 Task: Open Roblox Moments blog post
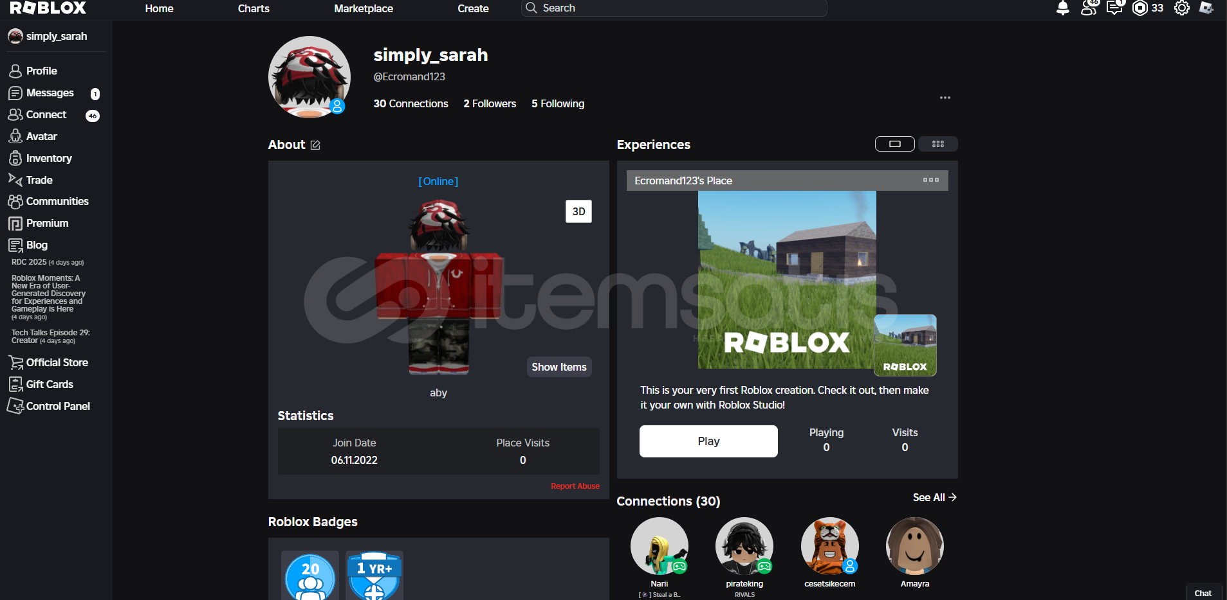[49, 297]
